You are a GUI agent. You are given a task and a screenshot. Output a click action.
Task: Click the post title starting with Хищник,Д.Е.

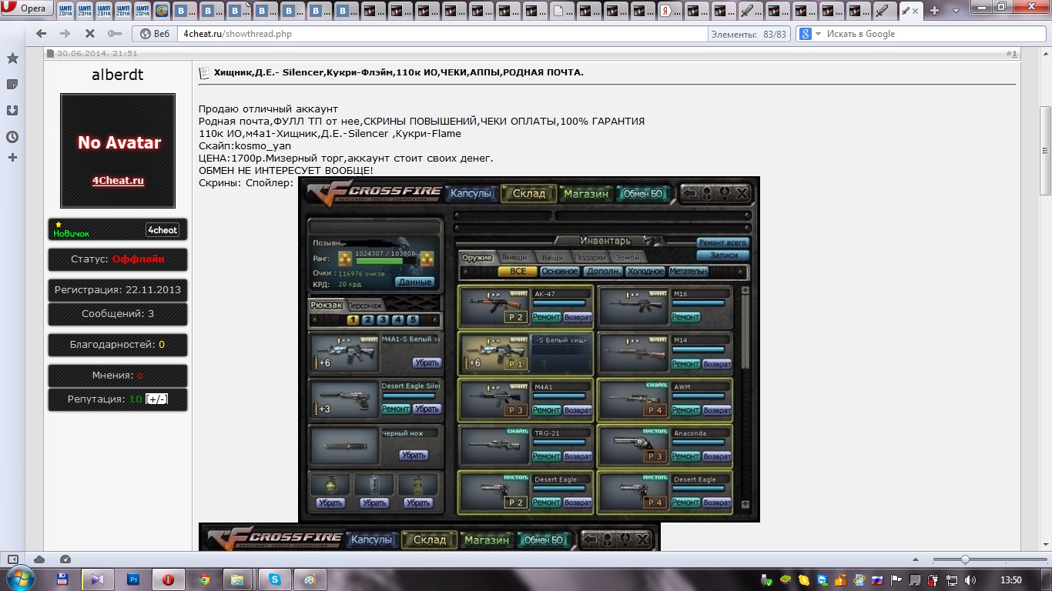click(399, 72)
